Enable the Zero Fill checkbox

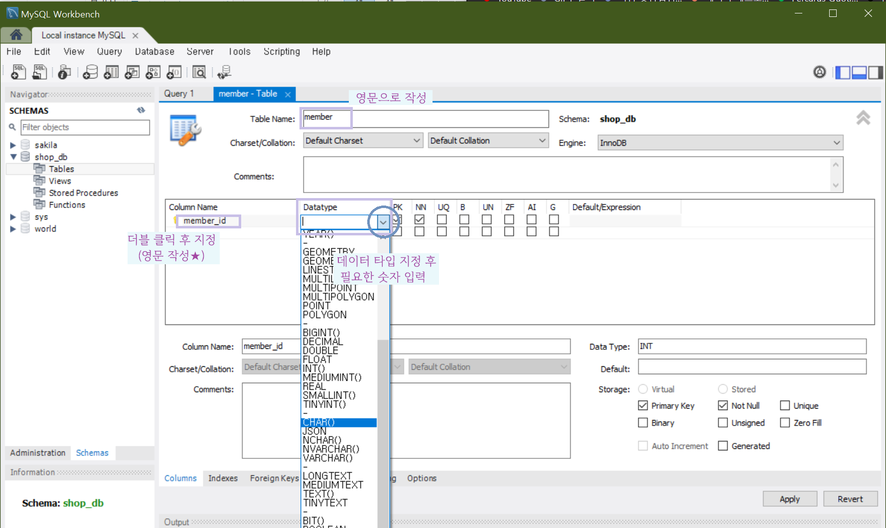click(x=785, y=422)
